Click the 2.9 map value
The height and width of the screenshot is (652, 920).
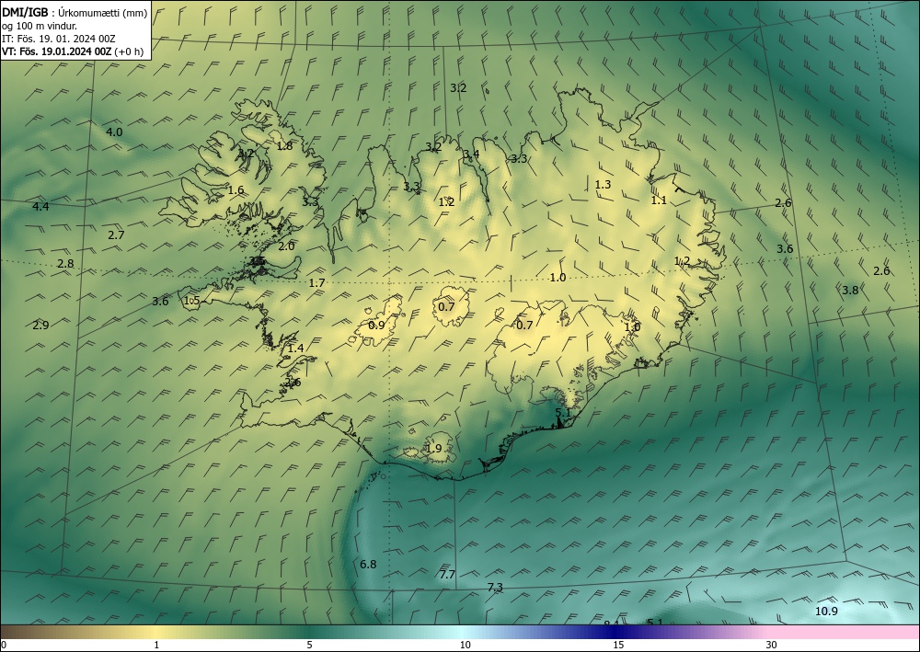(x=40, y=326)
